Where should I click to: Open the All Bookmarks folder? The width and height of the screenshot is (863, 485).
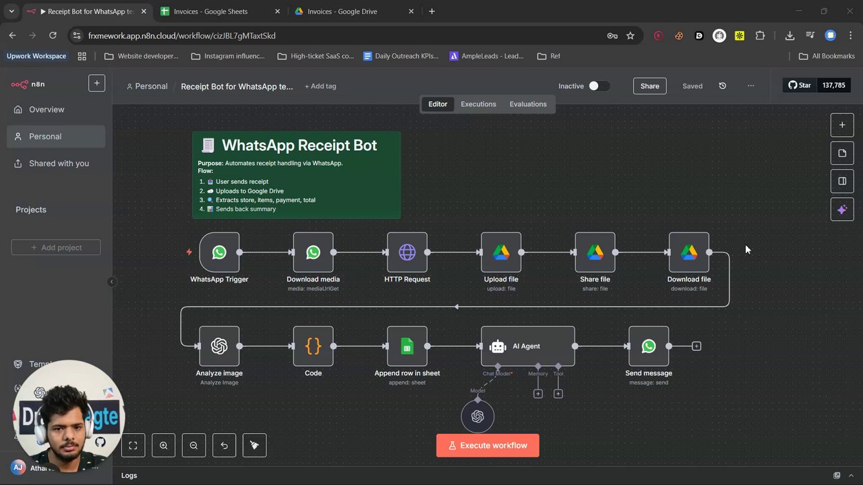[827, 56]
